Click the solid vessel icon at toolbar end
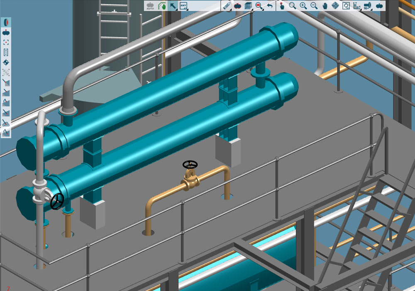The image size is (415, 291). click(x=379, y=6)
